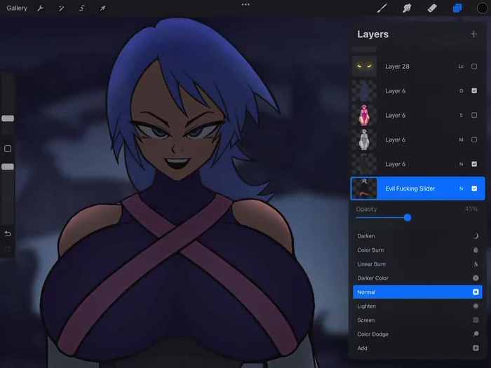Image resolution: width=491 pixels, height=368 pixels.
Task: Select the Smudge tool
Action: click(407, 8)
